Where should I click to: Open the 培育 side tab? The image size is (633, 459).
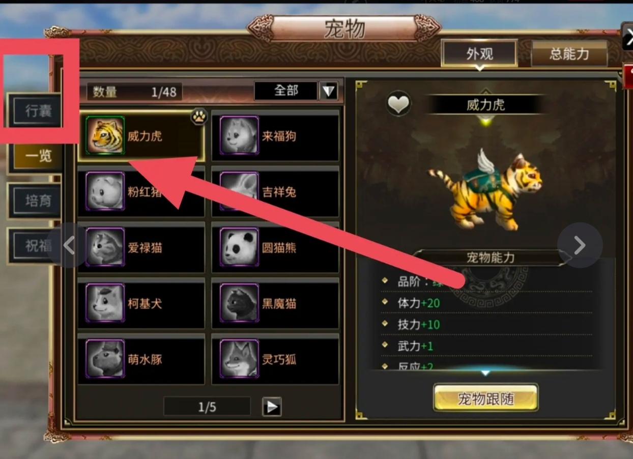coord(37,200)
